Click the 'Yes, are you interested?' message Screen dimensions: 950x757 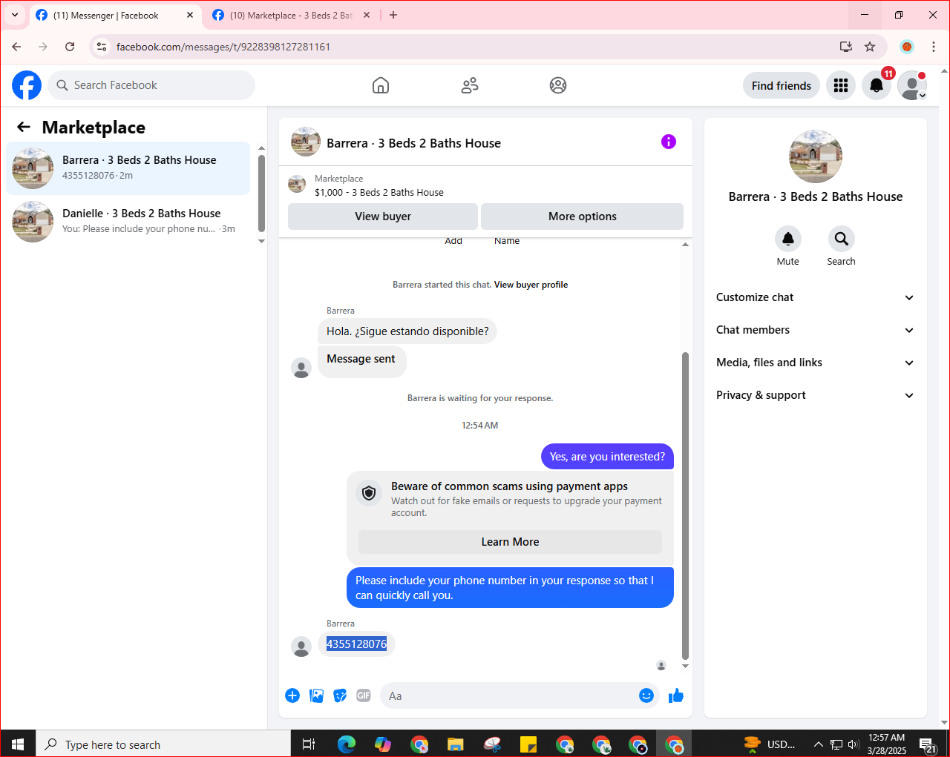pyautogui.click(x=607, y=457)
